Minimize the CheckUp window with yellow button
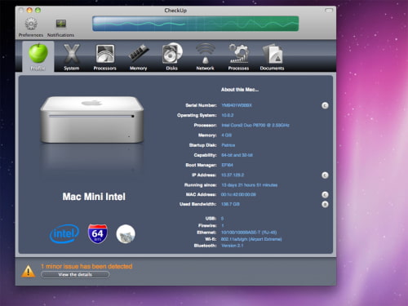This screenshot has height=306, width=408. click(29, 11)
